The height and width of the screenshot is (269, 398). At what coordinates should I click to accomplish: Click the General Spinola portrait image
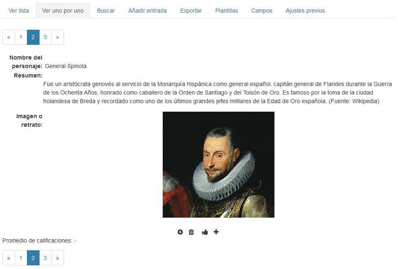coord(219,164)
